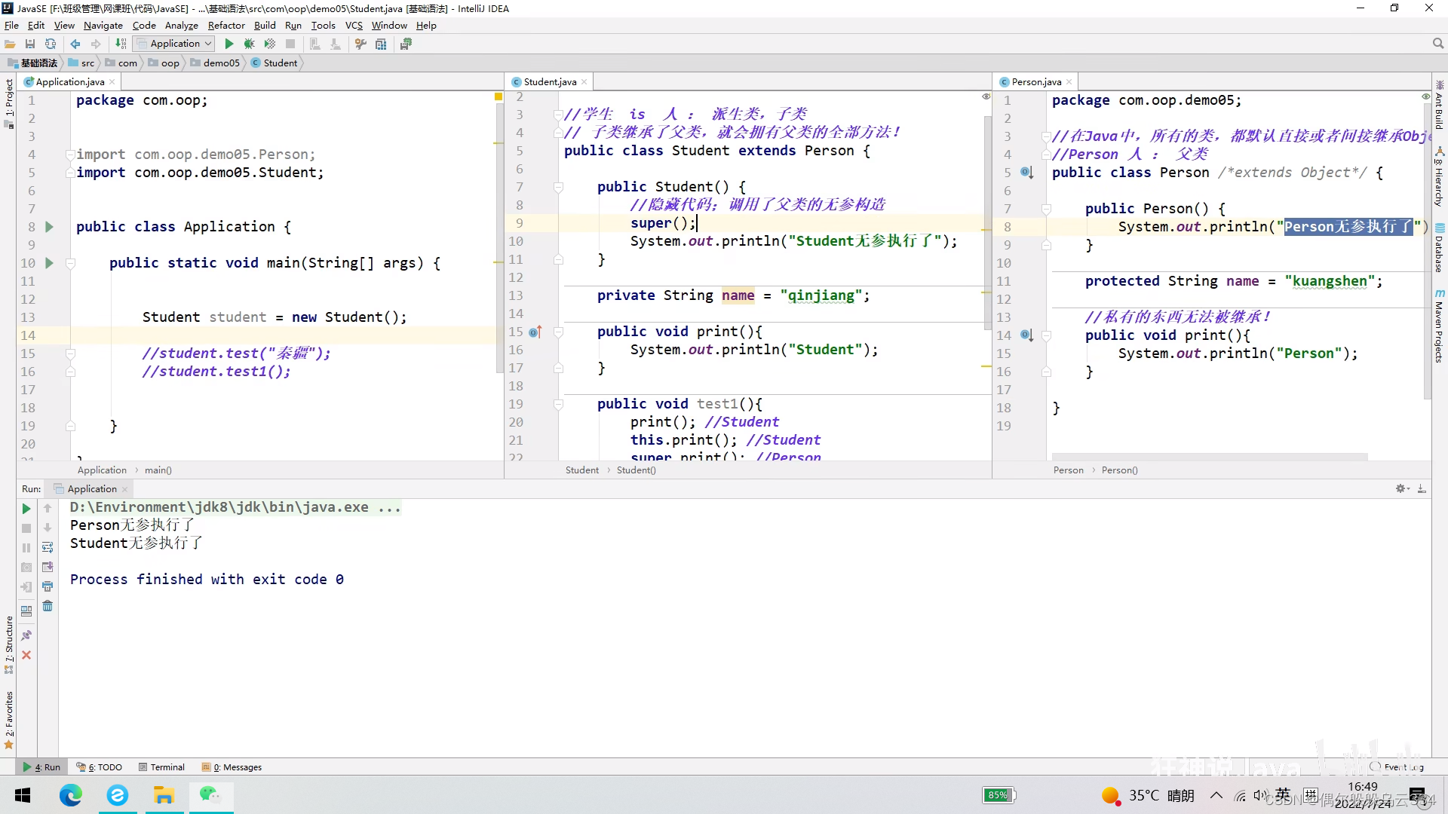This screenshot has width=1448, height=814.
Task: Rerun Application in Run panel
Action: coord(26,509)
